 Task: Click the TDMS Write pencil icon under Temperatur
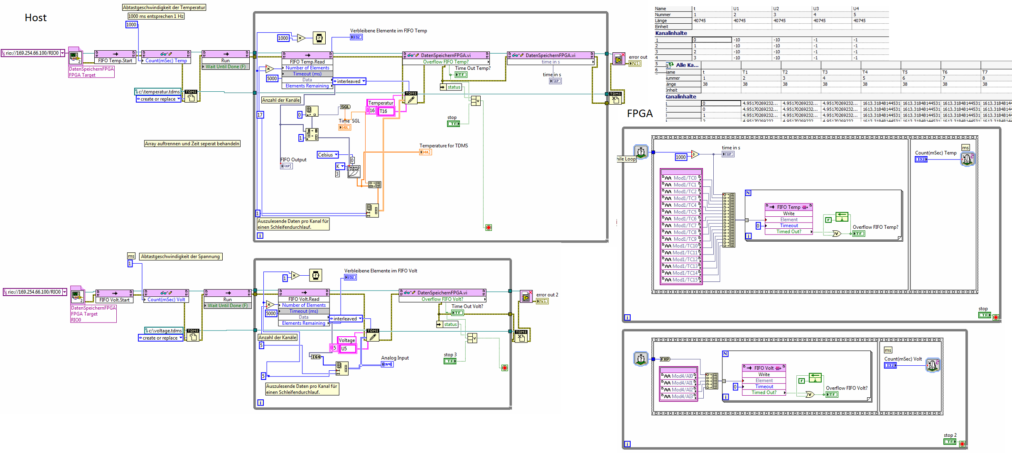pyautogui.click(x=411, y=98)
